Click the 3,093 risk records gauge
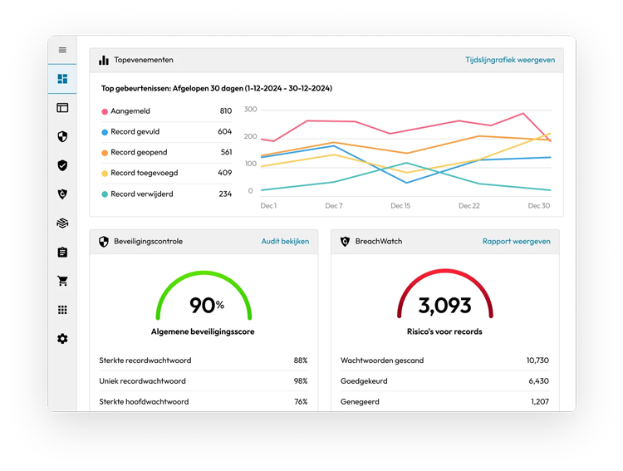623x471 pixels. [x=444, y=301]
